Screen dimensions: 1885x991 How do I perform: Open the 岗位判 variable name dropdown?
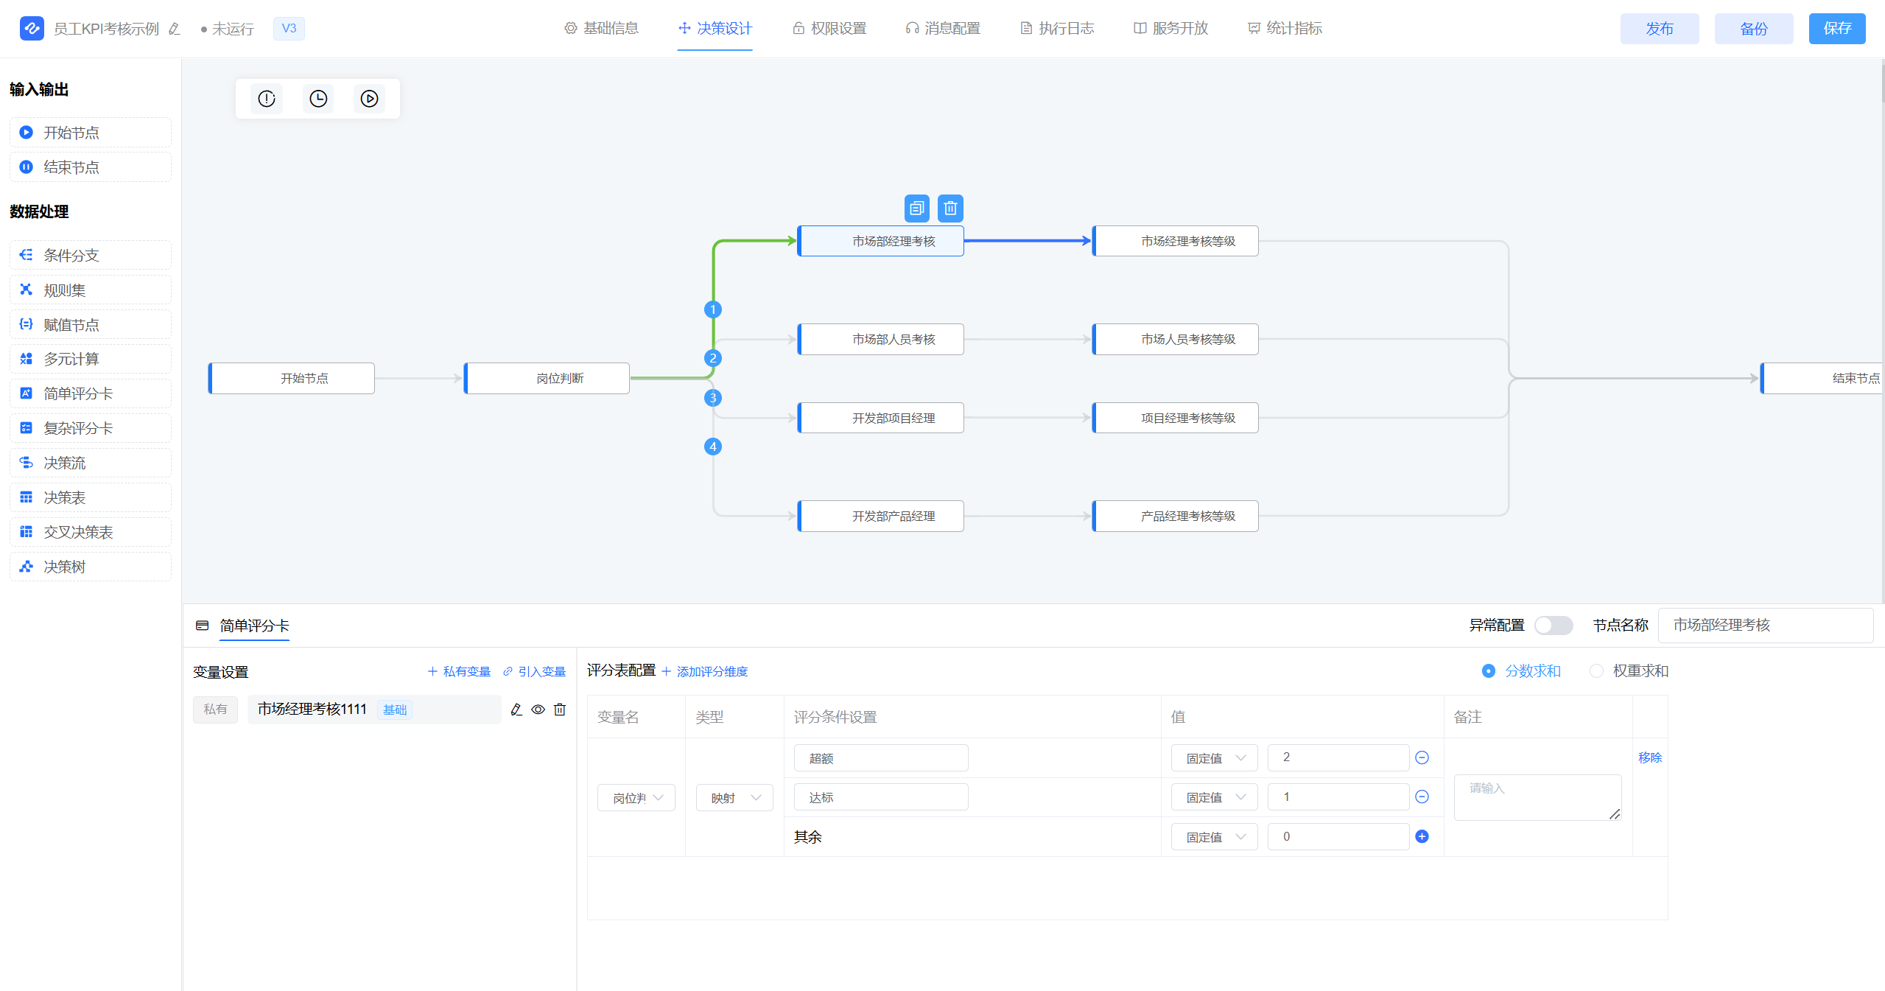(x=636, y=798)
